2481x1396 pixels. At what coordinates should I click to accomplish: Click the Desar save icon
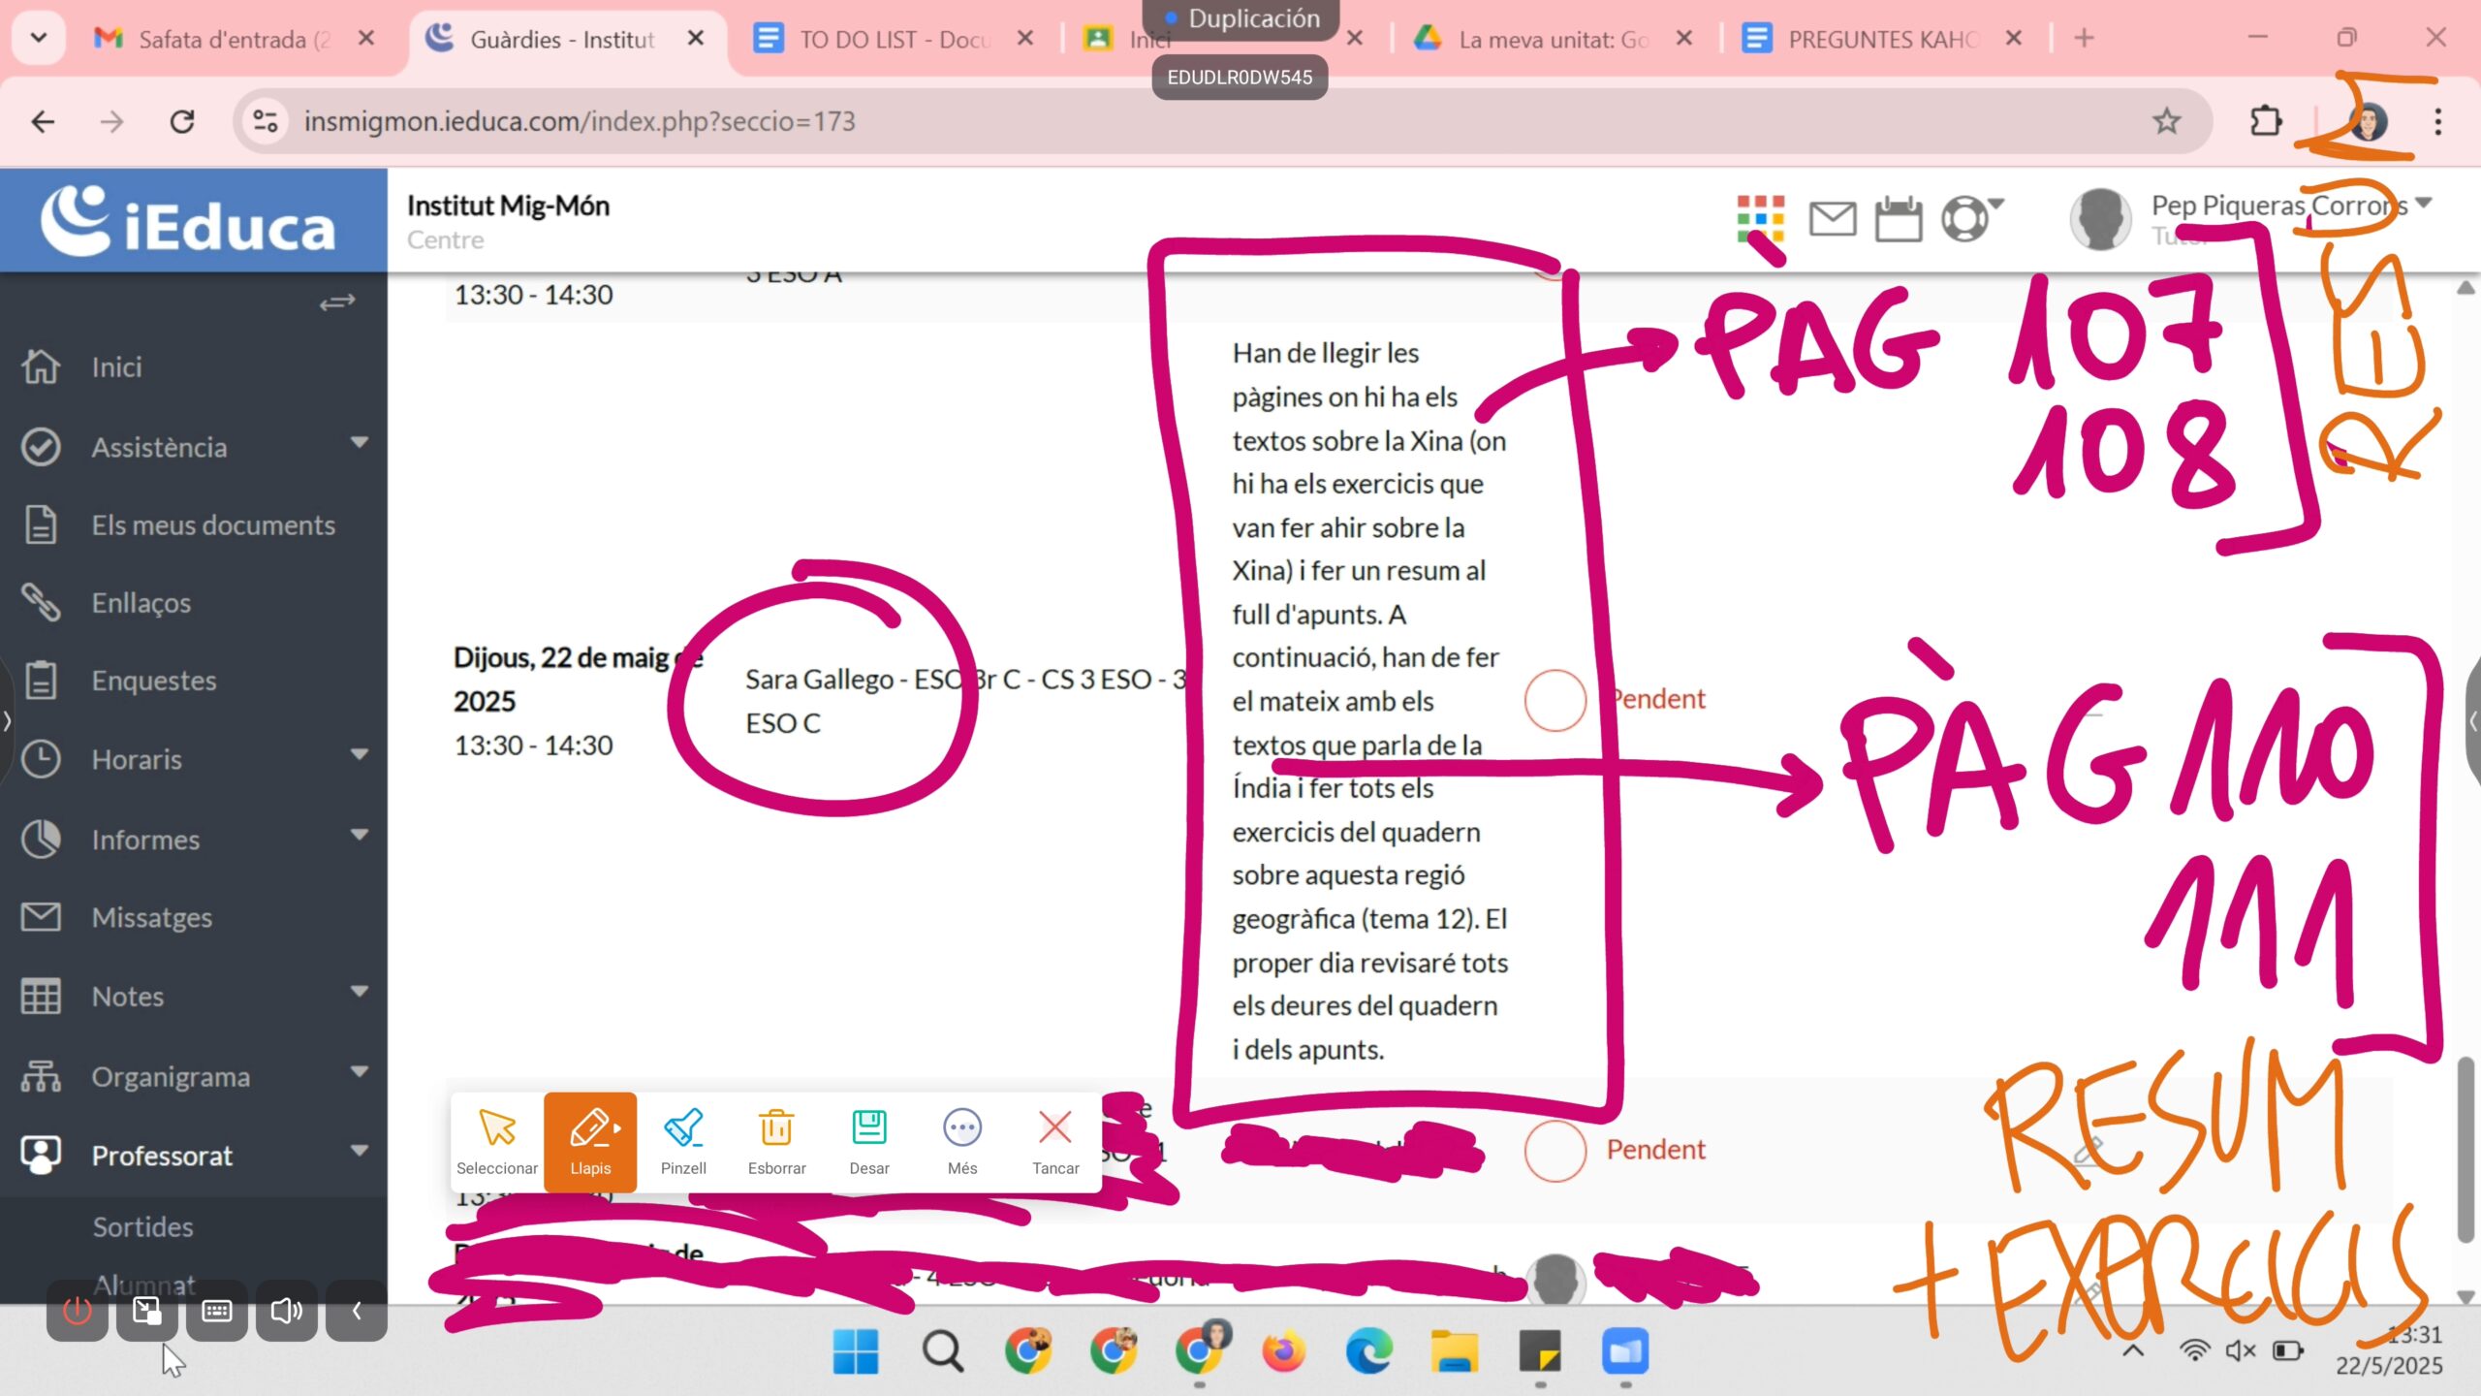coord(868,1140)
